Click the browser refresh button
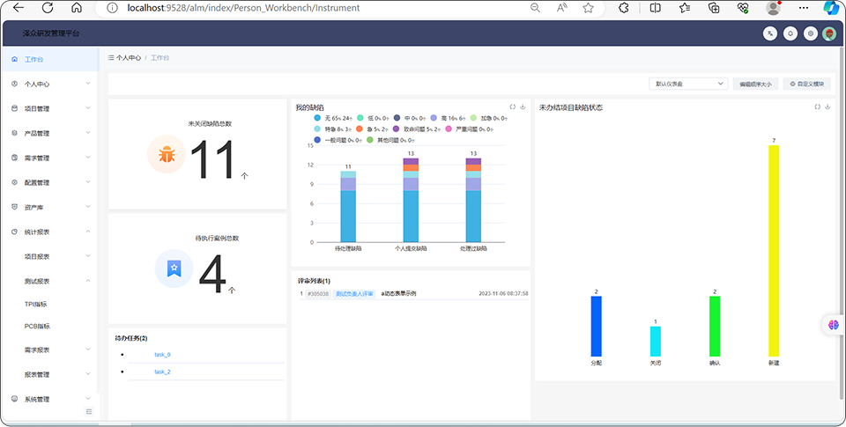 tap(47, 8)
